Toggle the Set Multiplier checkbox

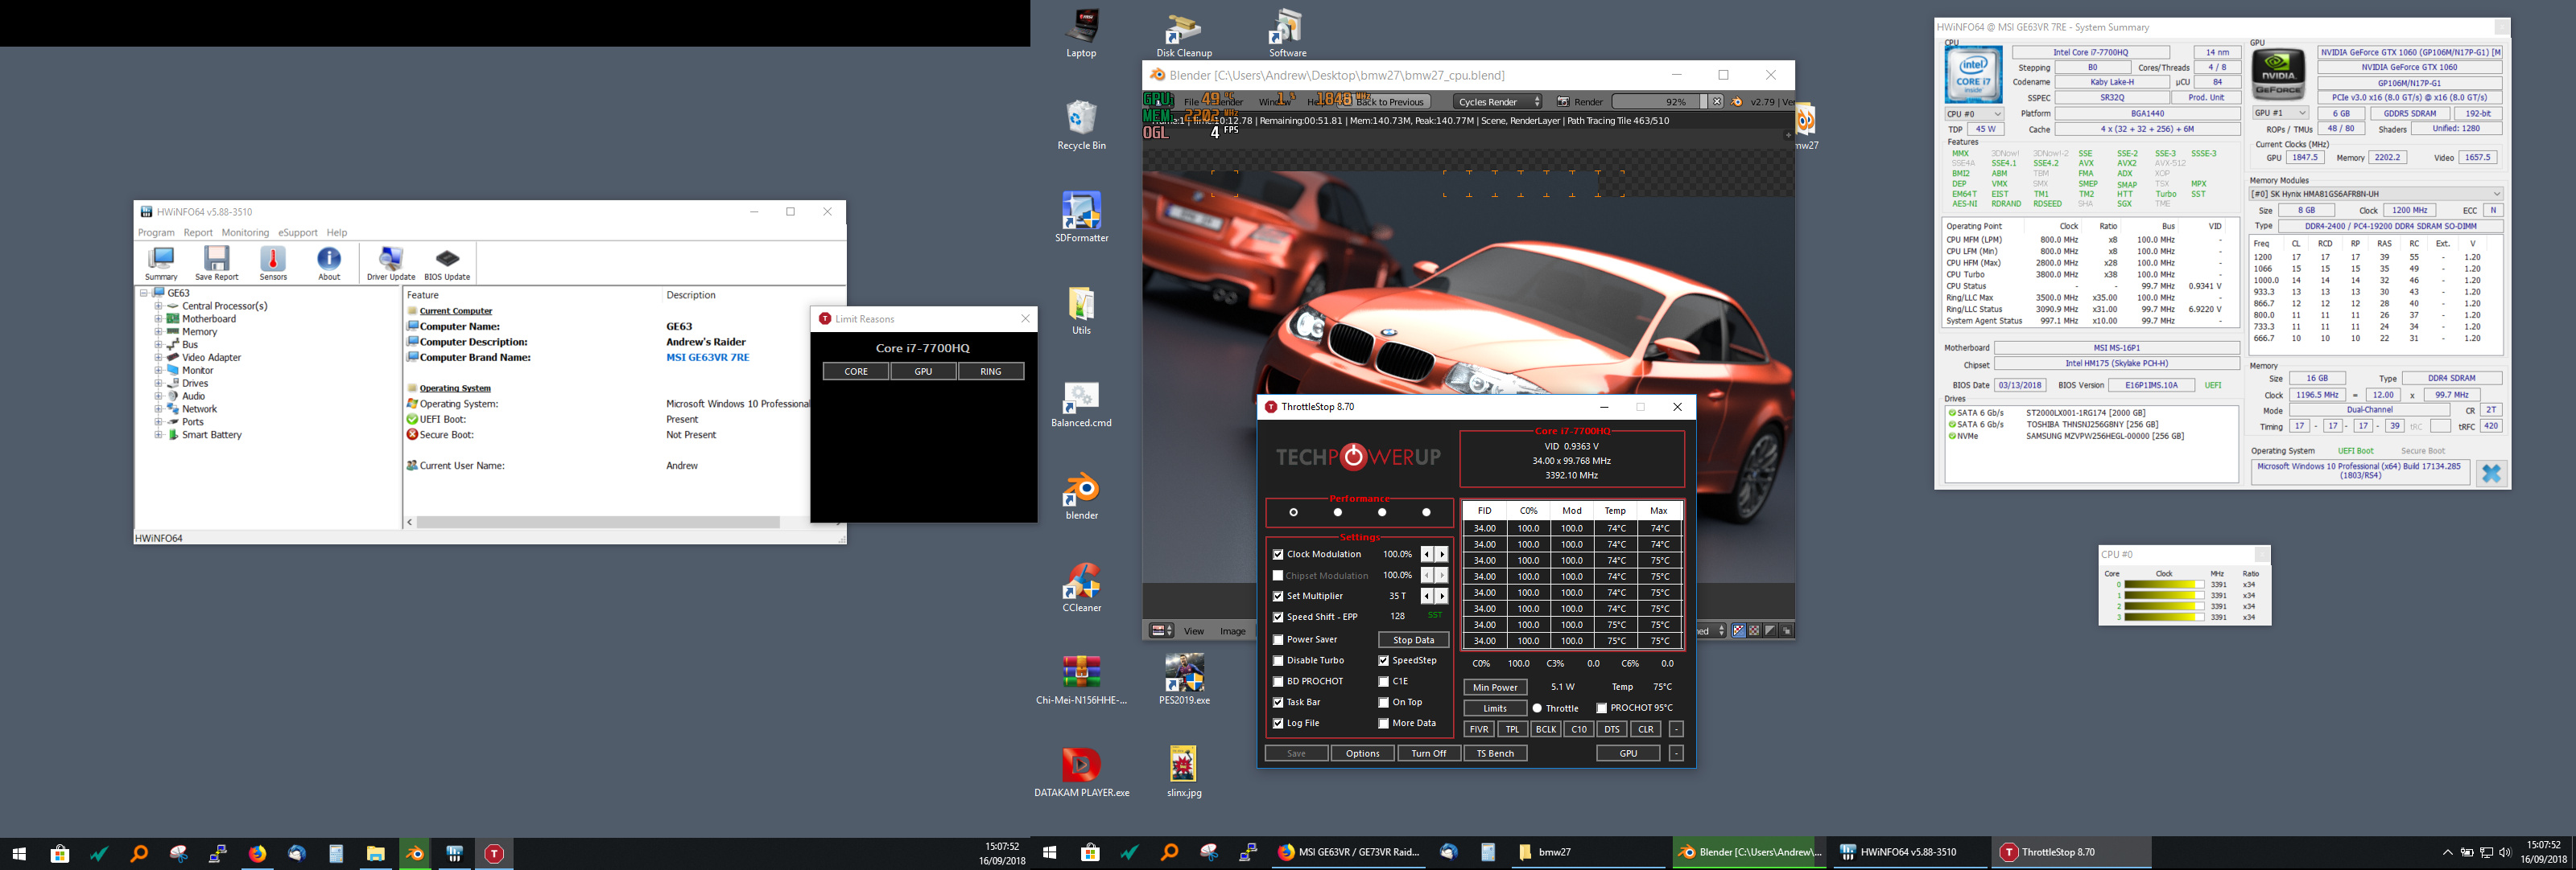(x=1278, y=597)
